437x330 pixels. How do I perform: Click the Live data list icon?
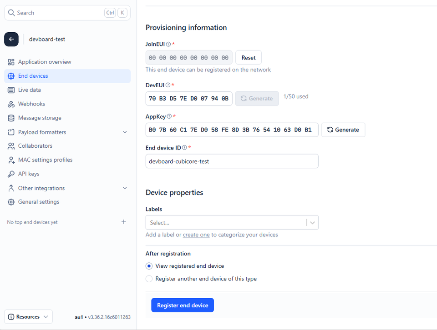click(11, 90)
